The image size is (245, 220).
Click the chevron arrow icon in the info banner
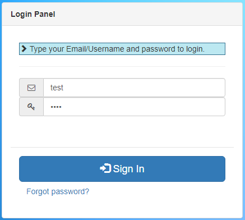point(24,49)
